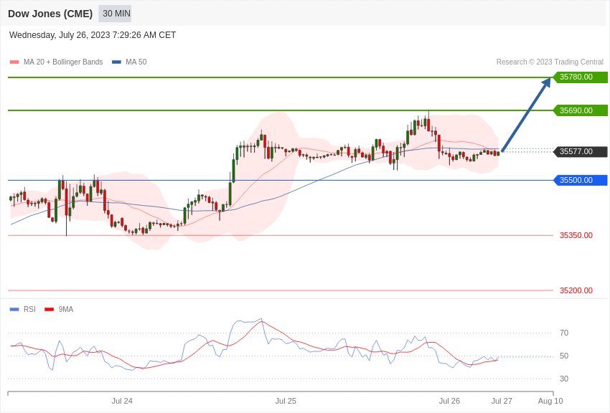The height and width of the screenshot is (413, 610).
Task: Click the Jul 24 date axis label
Action: [122, 401]
